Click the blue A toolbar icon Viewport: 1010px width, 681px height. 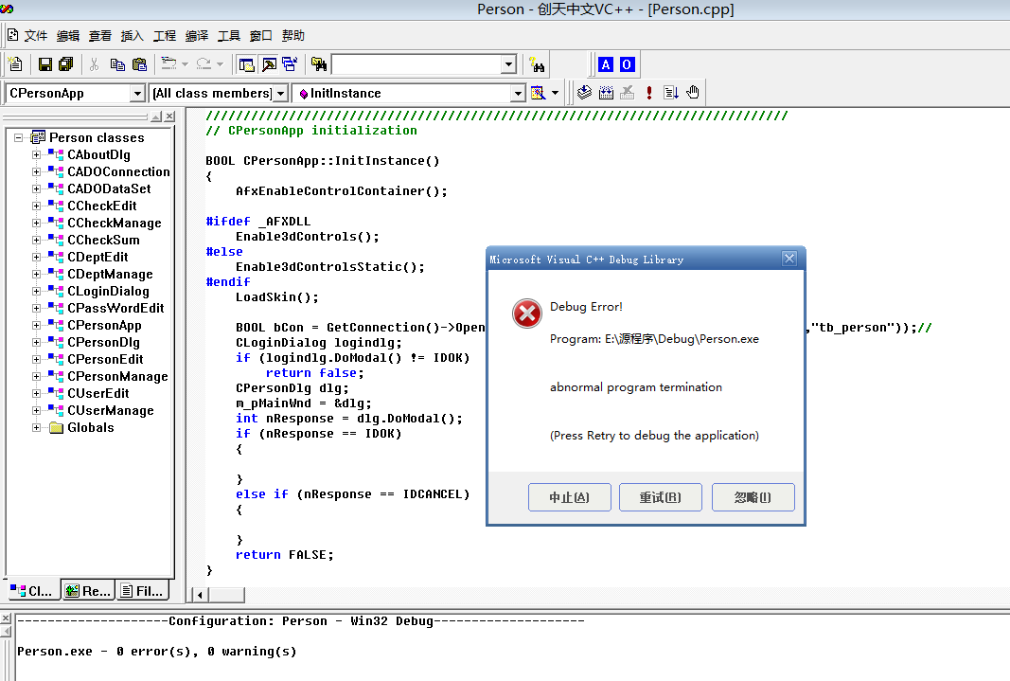606,64
